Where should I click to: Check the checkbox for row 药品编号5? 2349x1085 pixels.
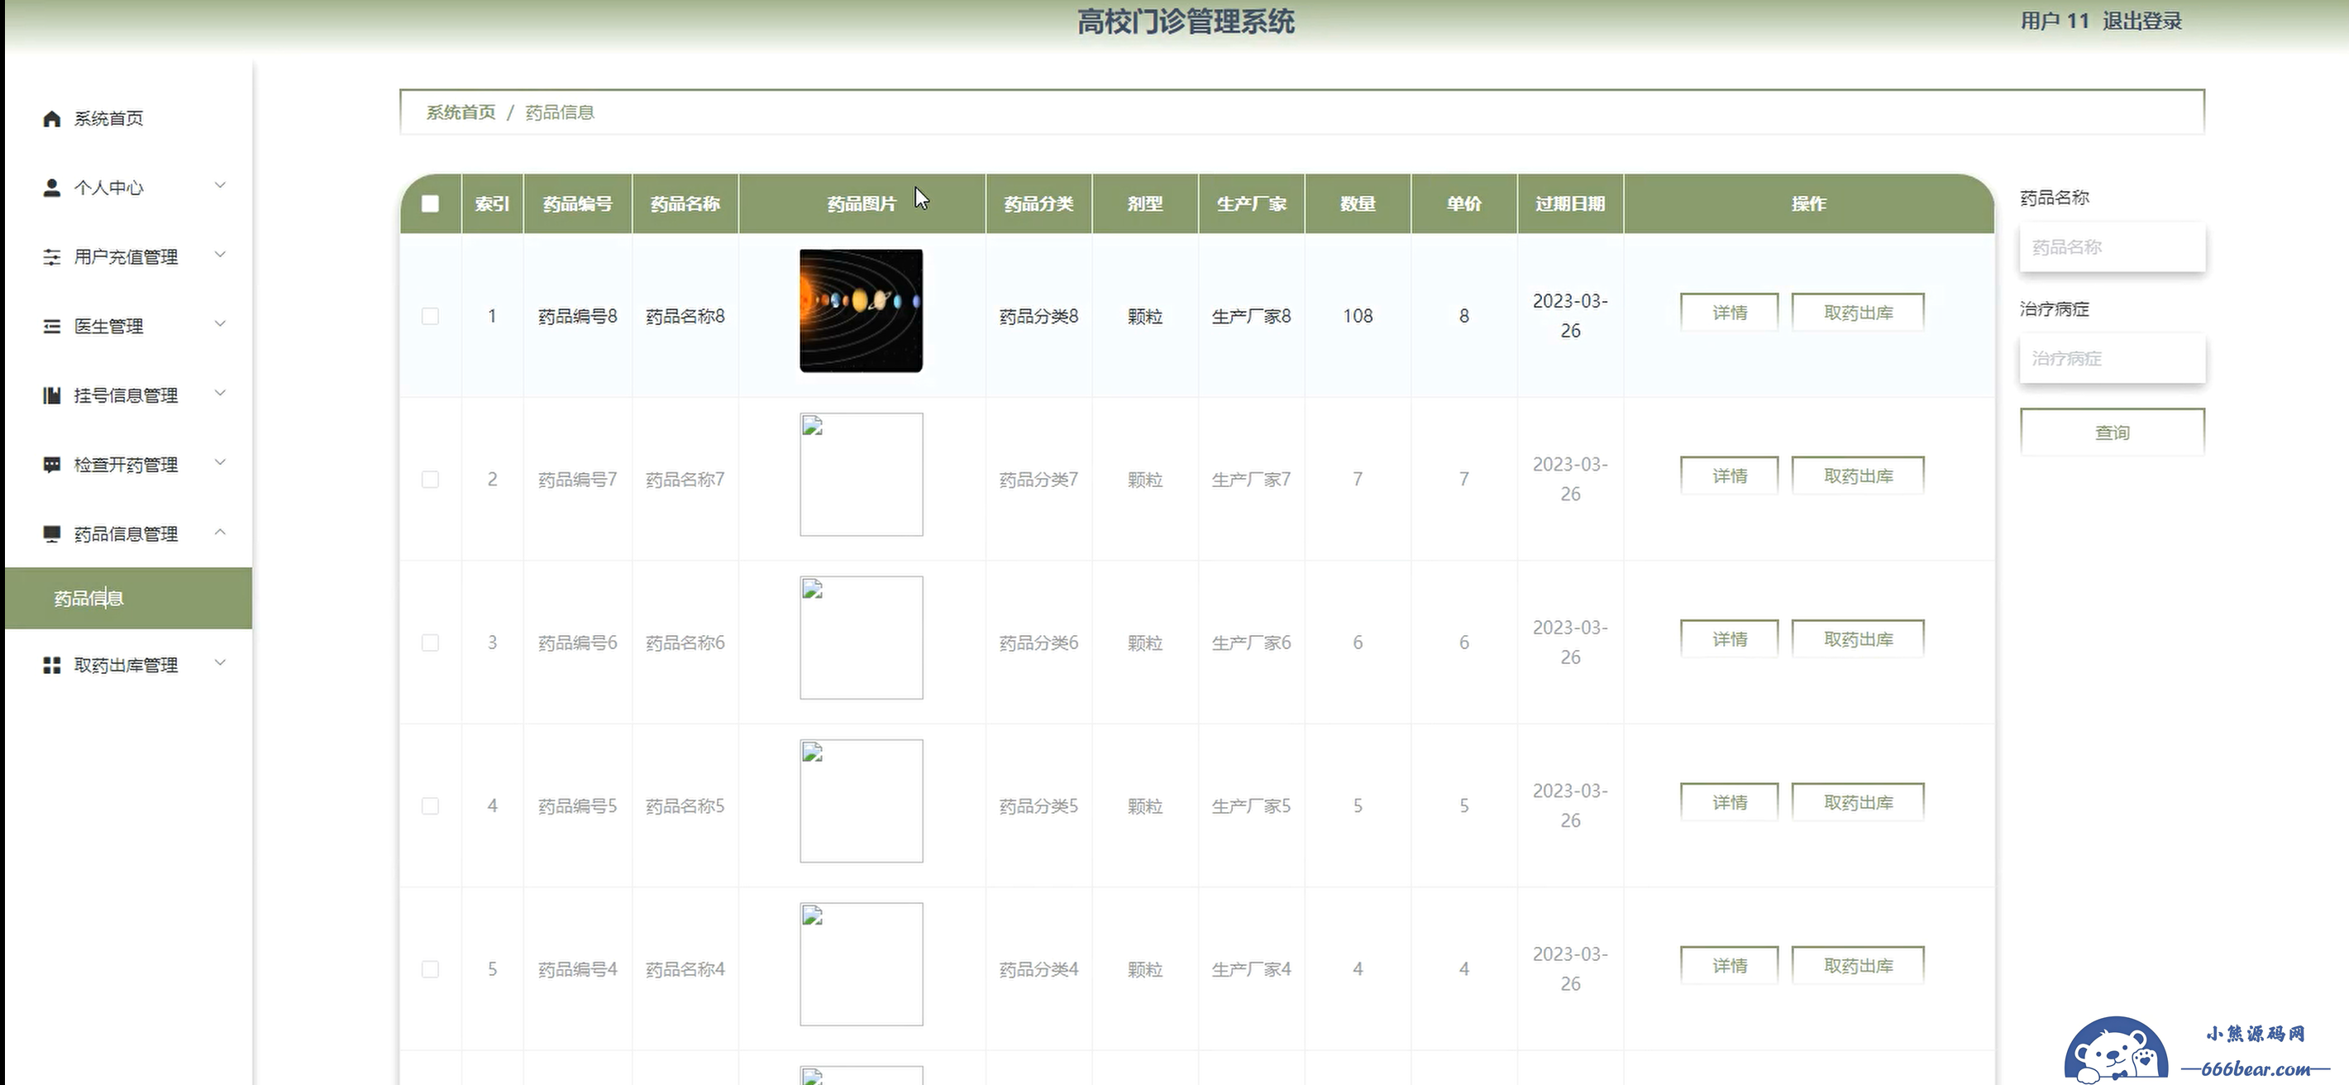431,806
